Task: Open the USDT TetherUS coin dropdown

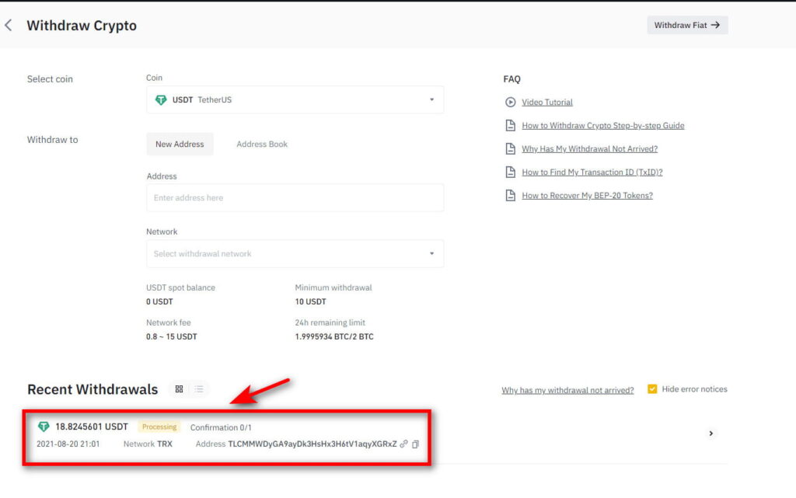Action: point(295,100)
